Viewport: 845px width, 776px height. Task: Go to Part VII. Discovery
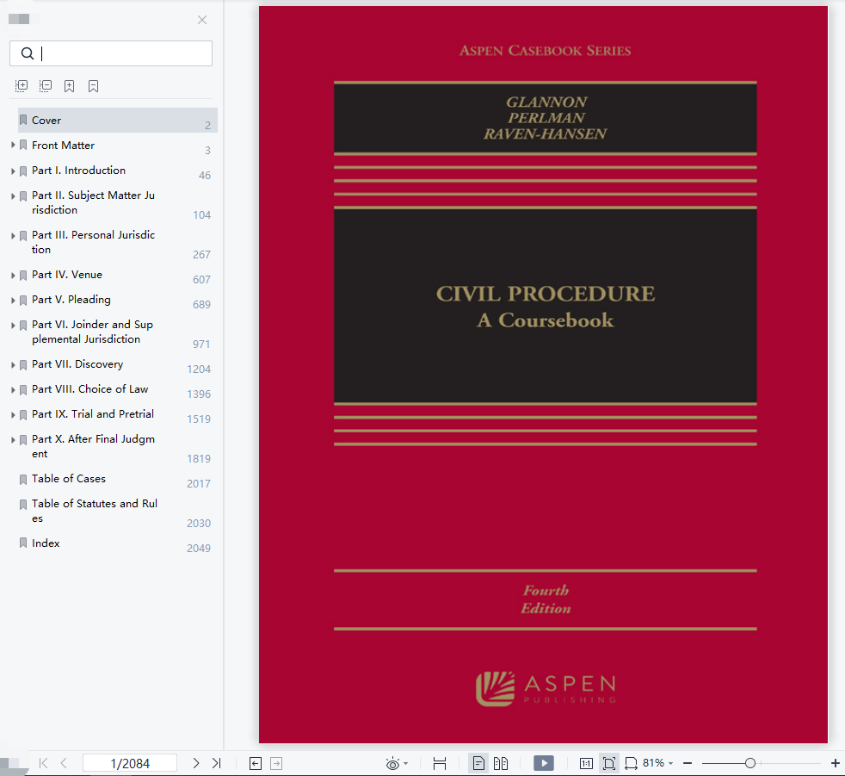click(x=77, y=364)
